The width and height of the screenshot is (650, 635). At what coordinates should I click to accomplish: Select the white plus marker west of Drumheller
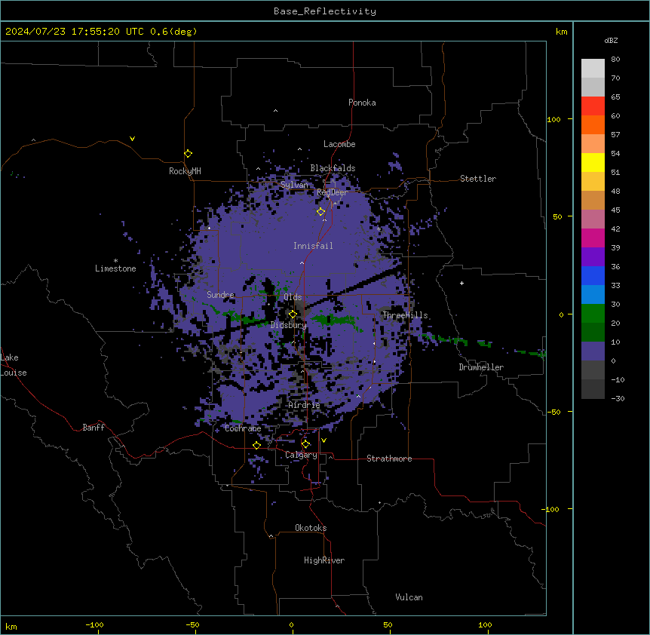click(x=461, y=283)
